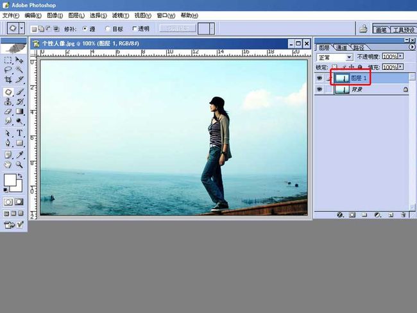Choose the Zoom tool magnifier
The image size is (417, 313).
(19, 165)
